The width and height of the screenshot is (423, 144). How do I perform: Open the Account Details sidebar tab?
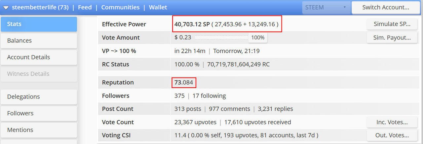tap(39, 57)
